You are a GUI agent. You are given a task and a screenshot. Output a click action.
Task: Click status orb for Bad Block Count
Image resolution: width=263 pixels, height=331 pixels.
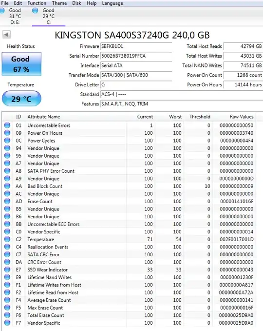click(7, 186)
